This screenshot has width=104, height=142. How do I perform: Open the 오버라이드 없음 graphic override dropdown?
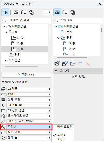[x=29, y=116]
